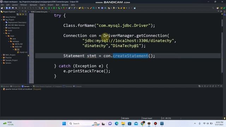The height and width of the screenshot is (127, 226).
Task: Open File Explorer from the taskbar
Action: click(x=123, y=123)
